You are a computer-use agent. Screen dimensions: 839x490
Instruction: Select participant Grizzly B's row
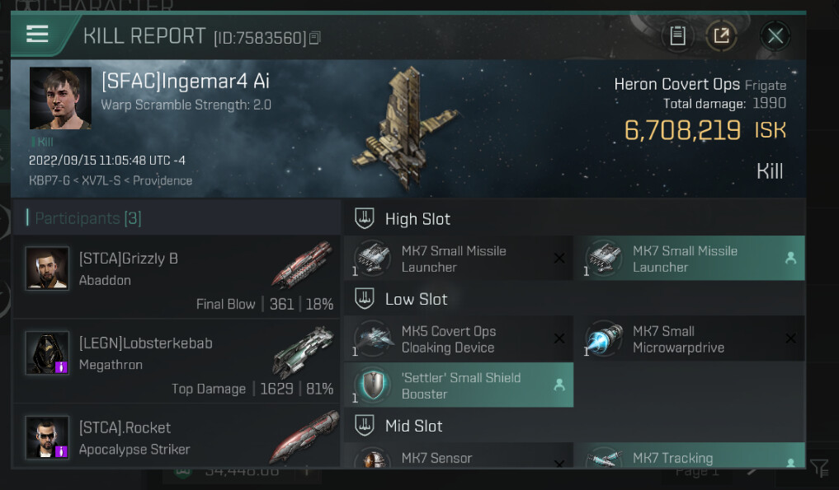[177, 278]
